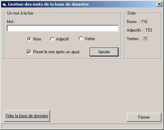Click the 'Stats' group box heading
Screen dimensions: 164x130
[x=131, y=13]
